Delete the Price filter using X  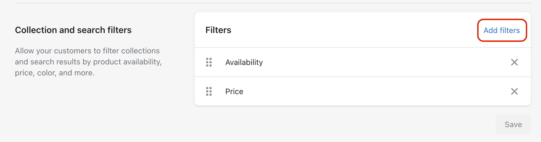click(x=514, y=91)
